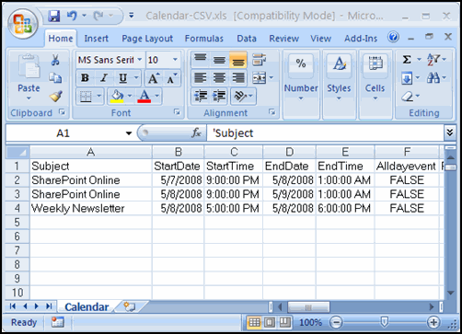The image size is (462, 334).
Task: Click the Clear eraser icon
Action: (407, 97)
